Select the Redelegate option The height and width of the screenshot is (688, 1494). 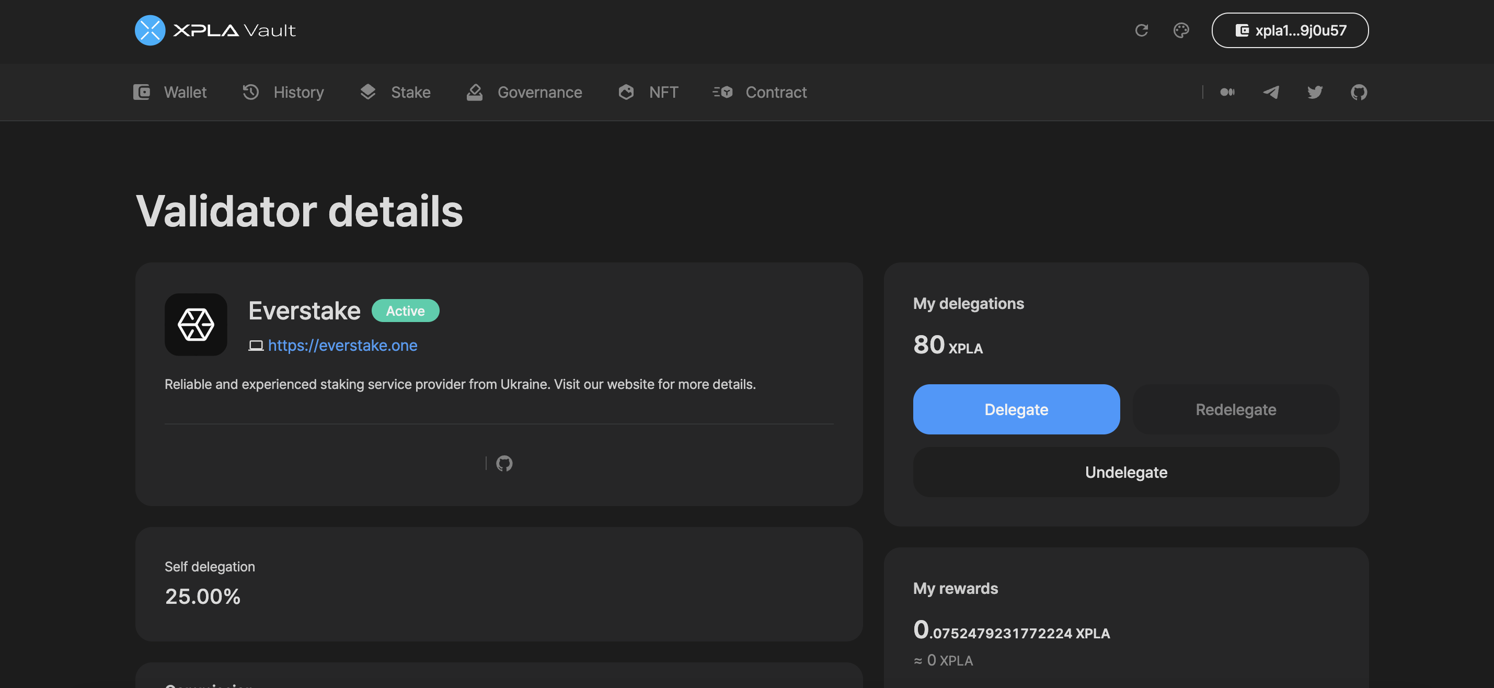1236,409
